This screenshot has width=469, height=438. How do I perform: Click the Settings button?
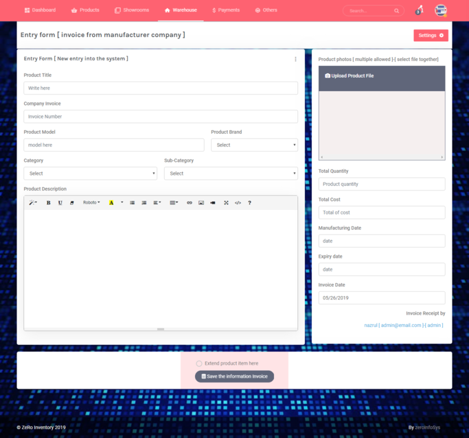(431, 35)
